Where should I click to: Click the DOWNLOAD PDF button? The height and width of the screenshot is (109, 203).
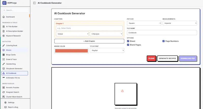click(188, 59)
